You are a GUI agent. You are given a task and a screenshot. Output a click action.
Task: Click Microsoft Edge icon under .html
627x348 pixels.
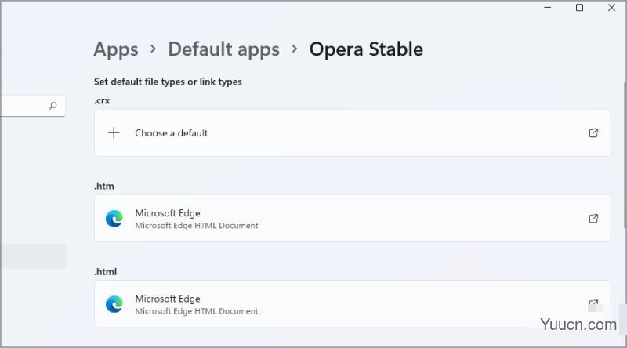click(114, 304)
